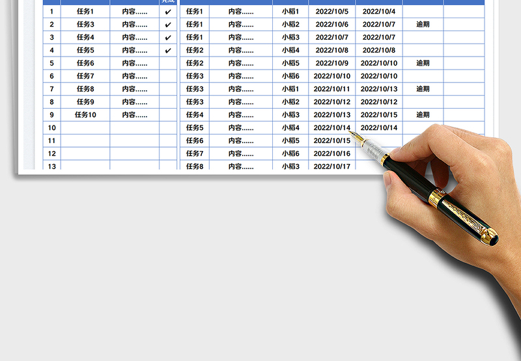Check the empty completion cell for 任务6
Image resolution: width=521 pixels, height=361 pixels.
(x=168, y=63)
